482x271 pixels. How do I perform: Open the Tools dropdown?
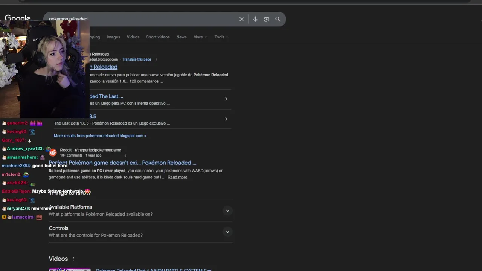tap(221, 37)
